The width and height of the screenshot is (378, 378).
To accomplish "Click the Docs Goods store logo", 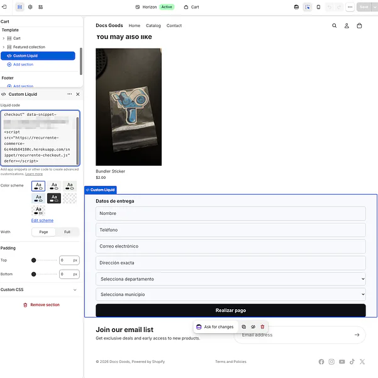I will pos(109,25).
